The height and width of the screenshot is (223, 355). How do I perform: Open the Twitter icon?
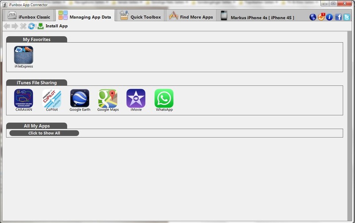pos(346,17)
